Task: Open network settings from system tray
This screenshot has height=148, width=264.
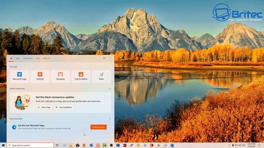Action: [x=236, y=145]
